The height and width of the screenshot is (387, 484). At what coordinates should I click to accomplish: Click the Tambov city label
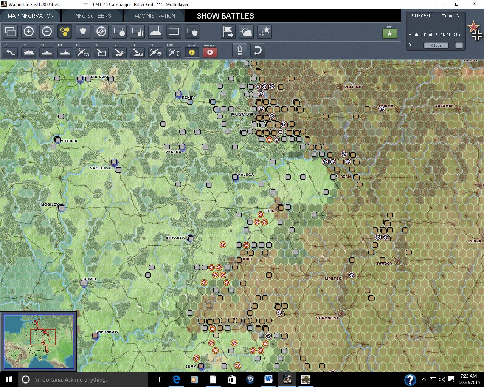[x=385, y=263]
